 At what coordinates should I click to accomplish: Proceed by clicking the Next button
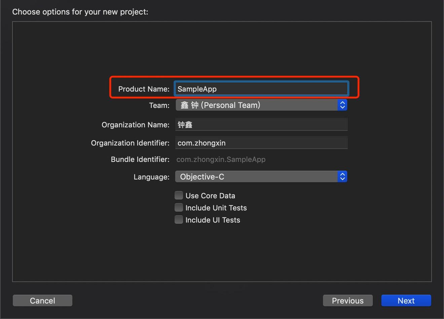coord(406,301)
